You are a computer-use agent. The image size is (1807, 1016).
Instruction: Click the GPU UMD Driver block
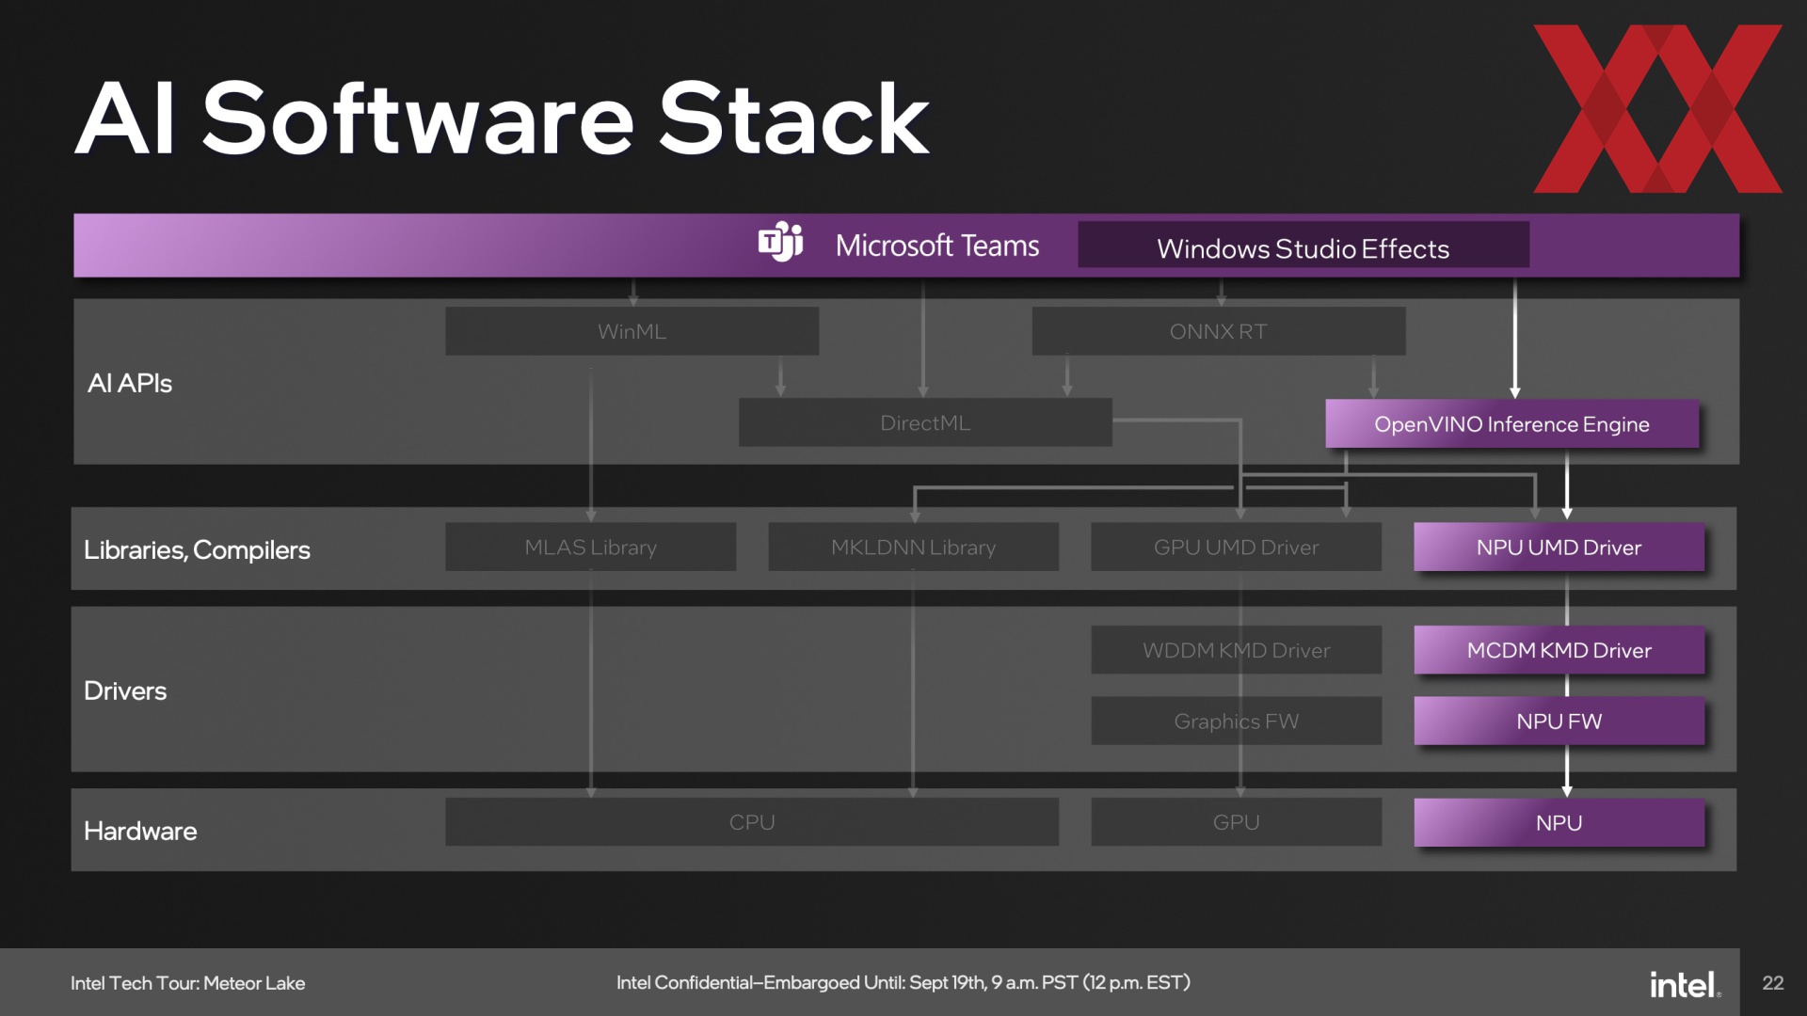point(1236,547)
